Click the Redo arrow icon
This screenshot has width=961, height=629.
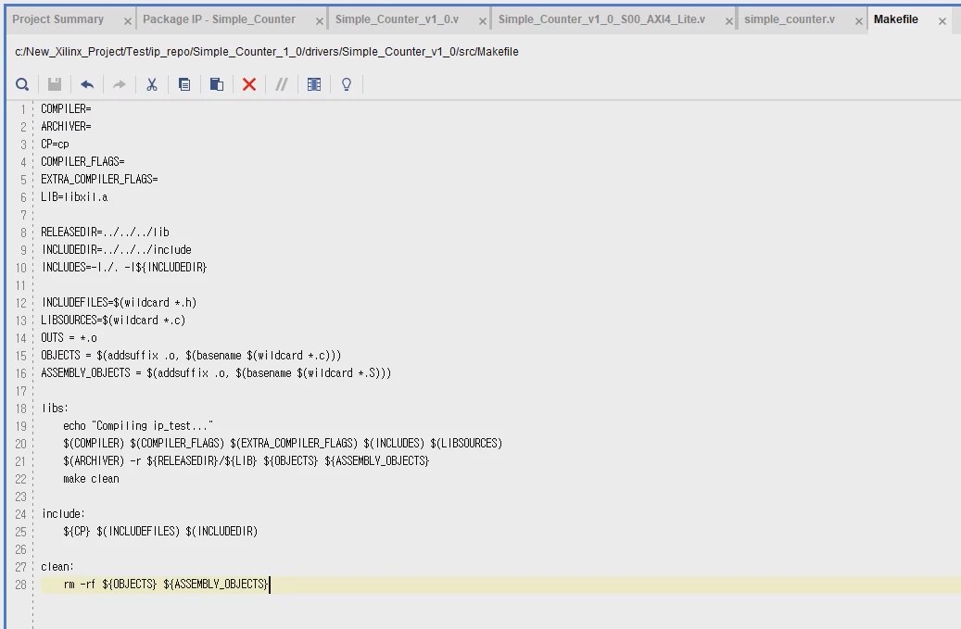coord(120,84)
